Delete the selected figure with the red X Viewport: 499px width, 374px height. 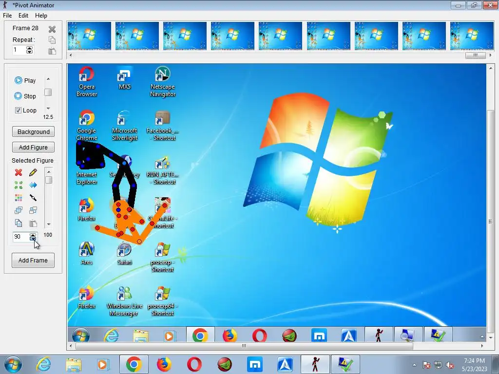(x=19, y=172)
